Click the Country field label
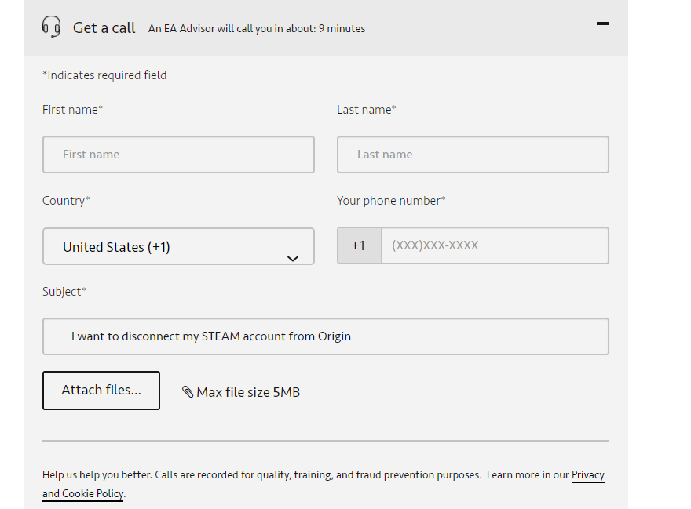 tap(66, 201)
